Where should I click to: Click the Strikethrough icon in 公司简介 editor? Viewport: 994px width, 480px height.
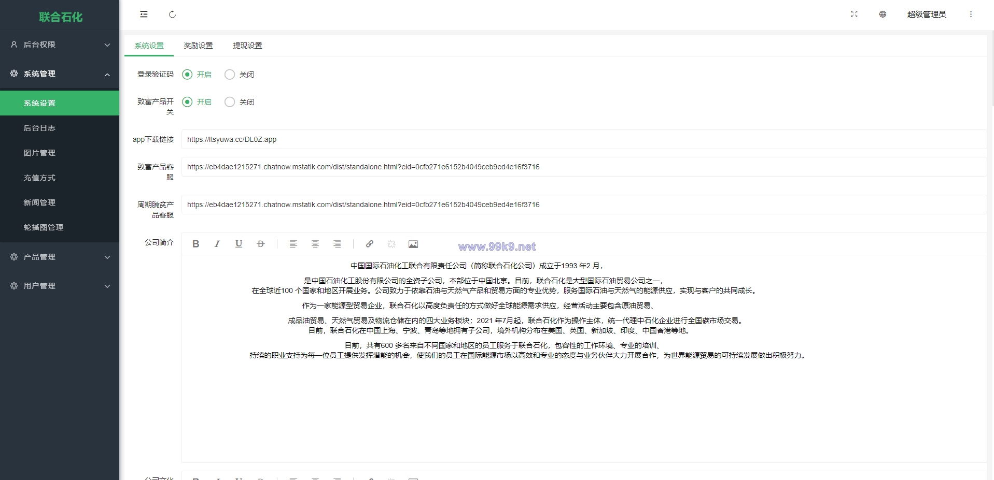pos(261,244)
